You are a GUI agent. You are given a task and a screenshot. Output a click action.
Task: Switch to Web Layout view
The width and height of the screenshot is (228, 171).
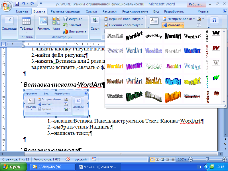pos(162,159)
